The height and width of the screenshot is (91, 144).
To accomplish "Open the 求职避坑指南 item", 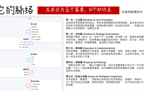I will pyautogui.click(x=35, y=87).
